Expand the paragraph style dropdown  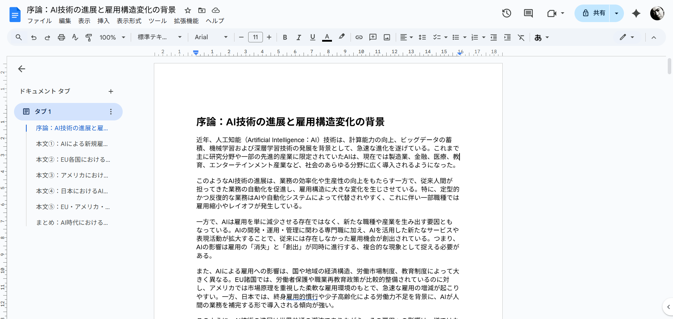point(159,37)
